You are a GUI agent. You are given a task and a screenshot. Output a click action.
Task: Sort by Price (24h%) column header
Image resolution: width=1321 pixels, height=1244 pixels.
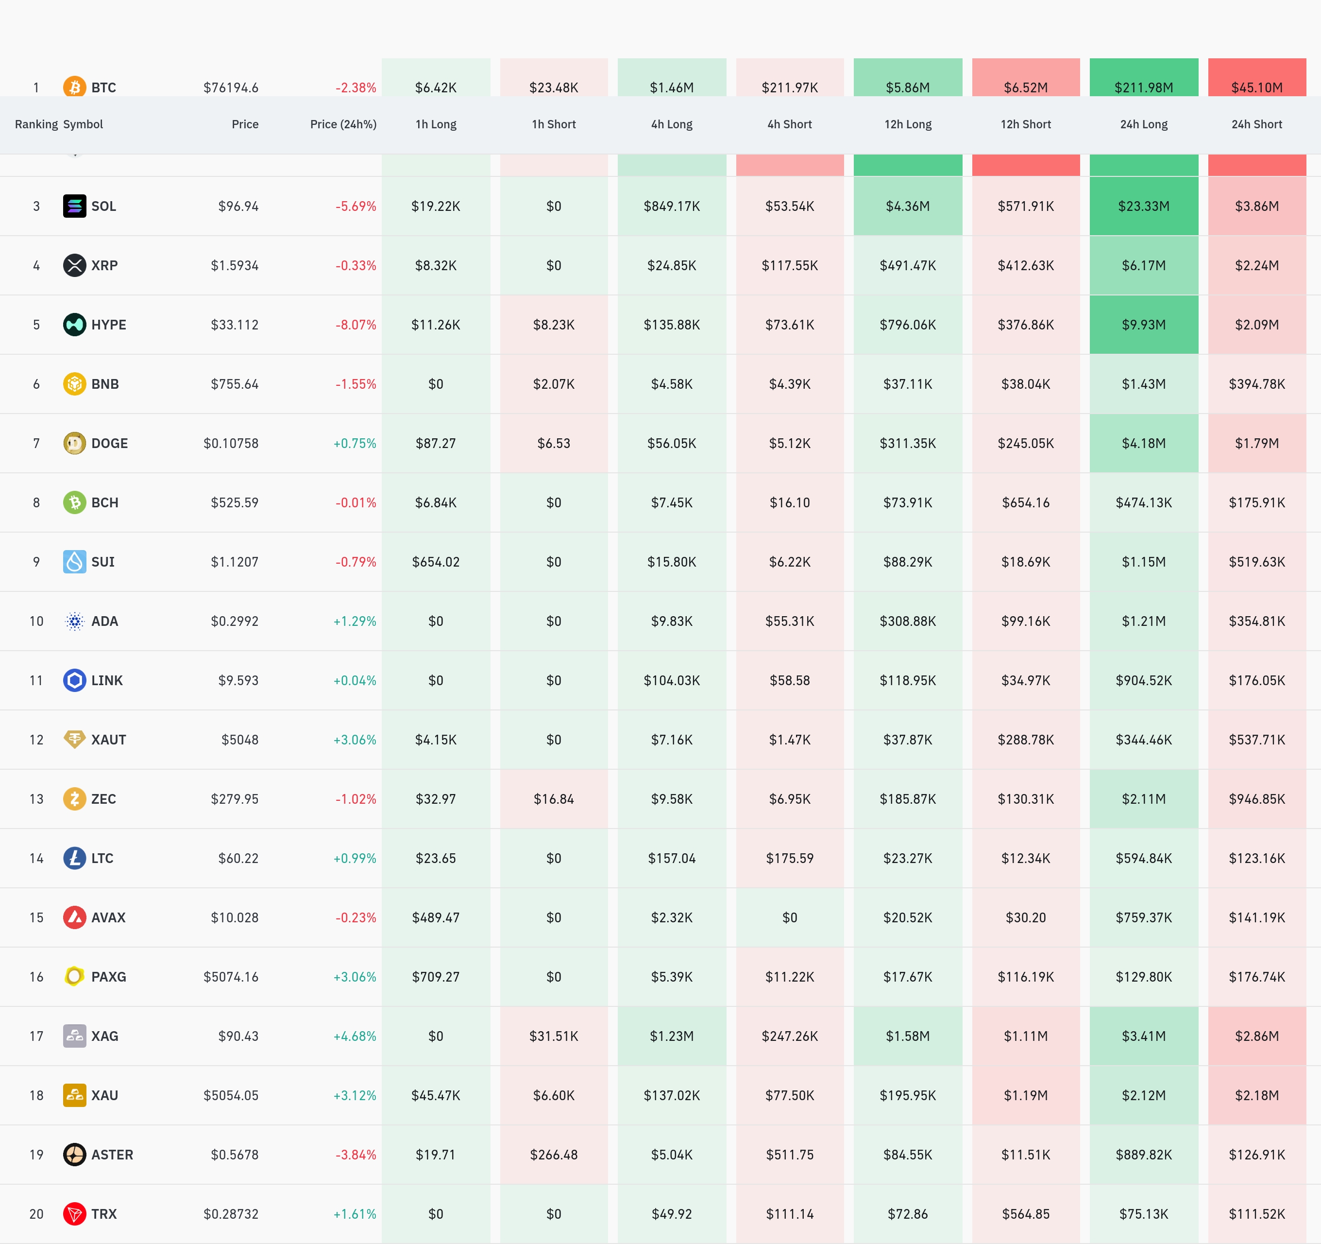(x=343, y=124)
